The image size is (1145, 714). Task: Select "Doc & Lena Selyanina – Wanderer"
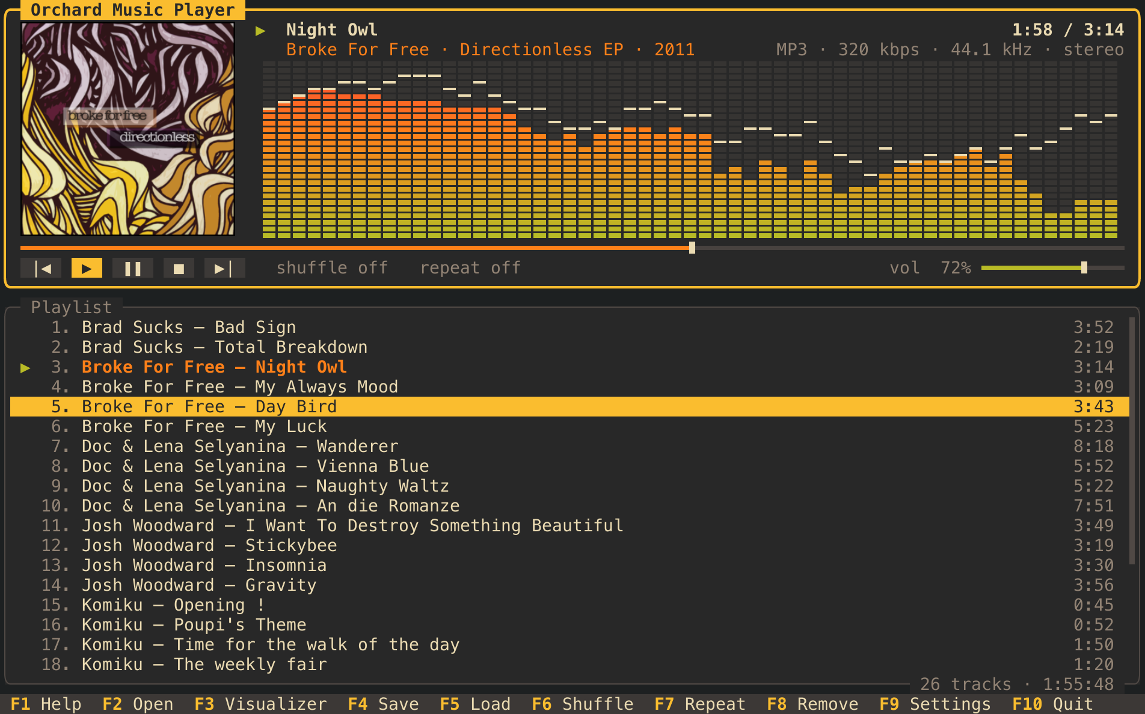[569, 447]
